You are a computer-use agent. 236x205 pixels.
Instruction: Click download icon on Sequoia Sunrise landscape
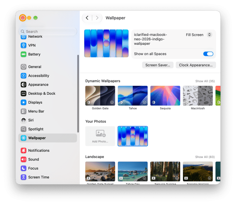(x=177, y=178)
